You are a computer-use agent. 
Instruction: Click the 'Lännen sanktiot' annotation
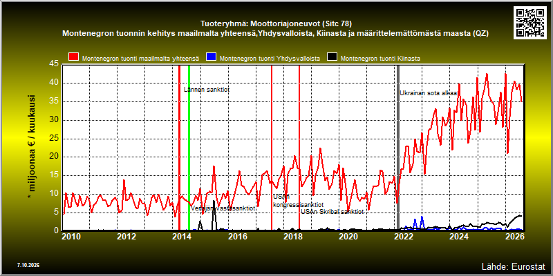207,90
